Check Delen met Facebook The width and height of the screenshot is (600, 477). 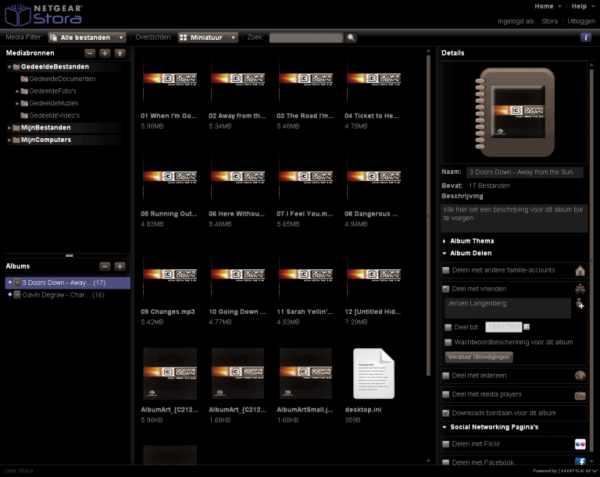pyautogui.click(x=446, y=462)
